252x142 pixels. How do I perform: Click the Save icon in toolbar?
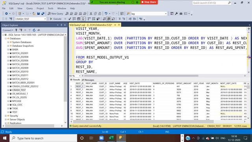click(39, 14)
